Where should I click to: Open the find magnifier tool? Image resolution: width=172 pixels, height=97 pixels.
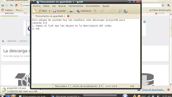(x=120, y=11)
